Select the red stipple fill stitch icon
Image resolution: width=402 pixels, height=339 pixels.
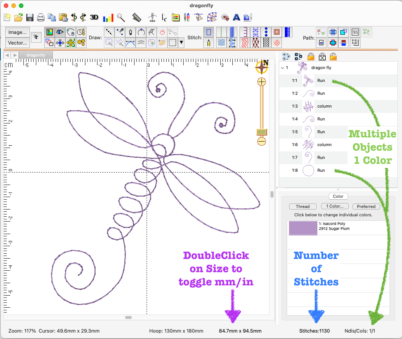pos(245,42)
